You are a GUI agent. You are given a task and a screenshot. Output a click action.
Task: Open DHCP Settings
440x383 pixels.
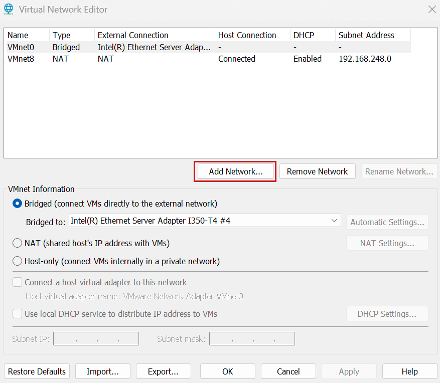tap(387, 313)
